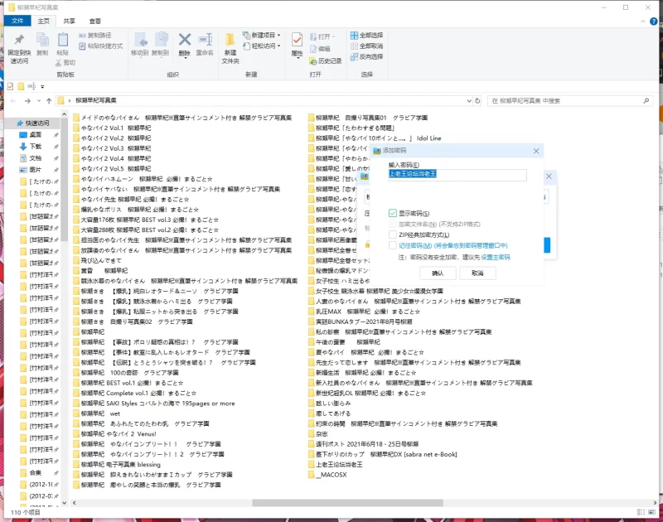The height and width of the screenshot is (522, 663).
Task: Open Properties (属性) dropdown arrow
Action: 298,57
